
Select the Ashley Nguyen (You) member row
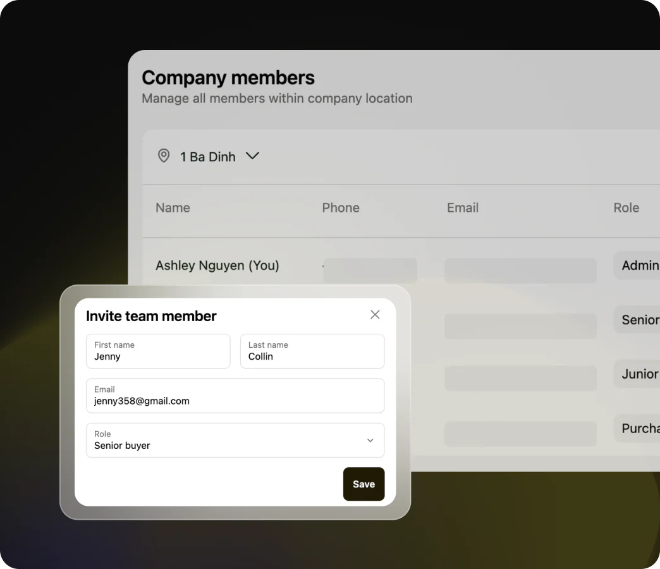click(217, 266)
